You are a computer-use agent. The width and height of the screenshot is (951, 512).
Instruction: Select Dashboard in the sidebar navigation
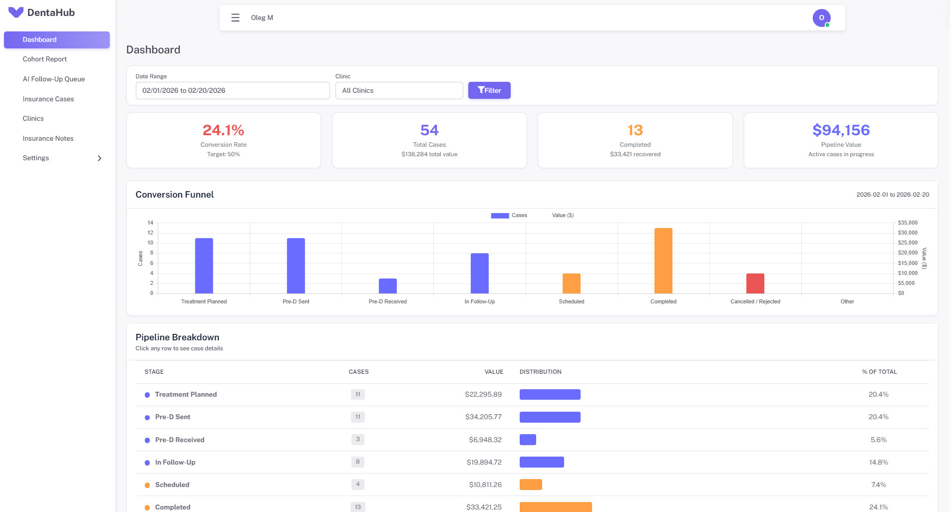click(x=40, y=39)
